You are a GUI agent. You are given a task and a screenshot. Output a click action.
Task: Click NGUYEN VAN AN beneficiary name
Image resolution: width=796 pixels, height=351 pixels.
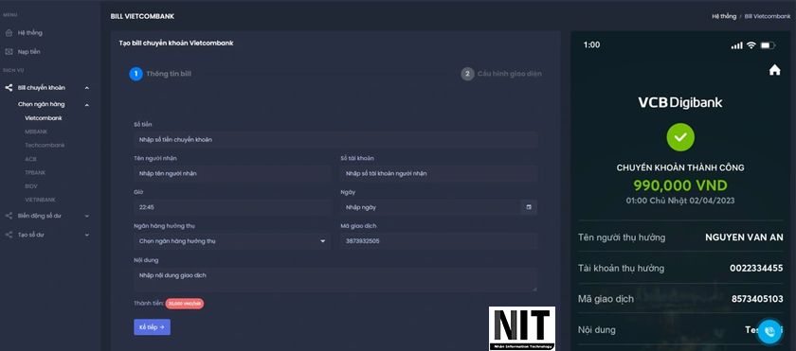click(x=744, y=237)
